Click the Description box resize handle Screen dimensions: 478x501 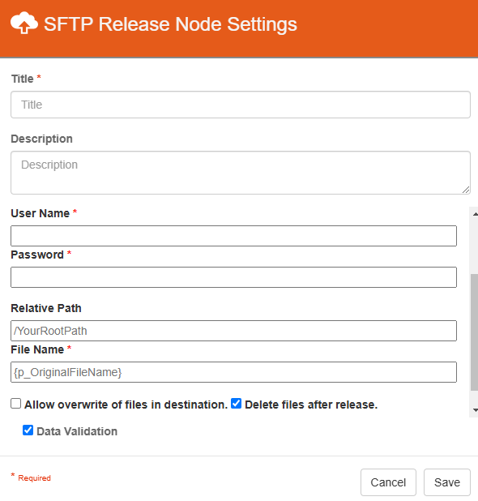tap(466, 190)
